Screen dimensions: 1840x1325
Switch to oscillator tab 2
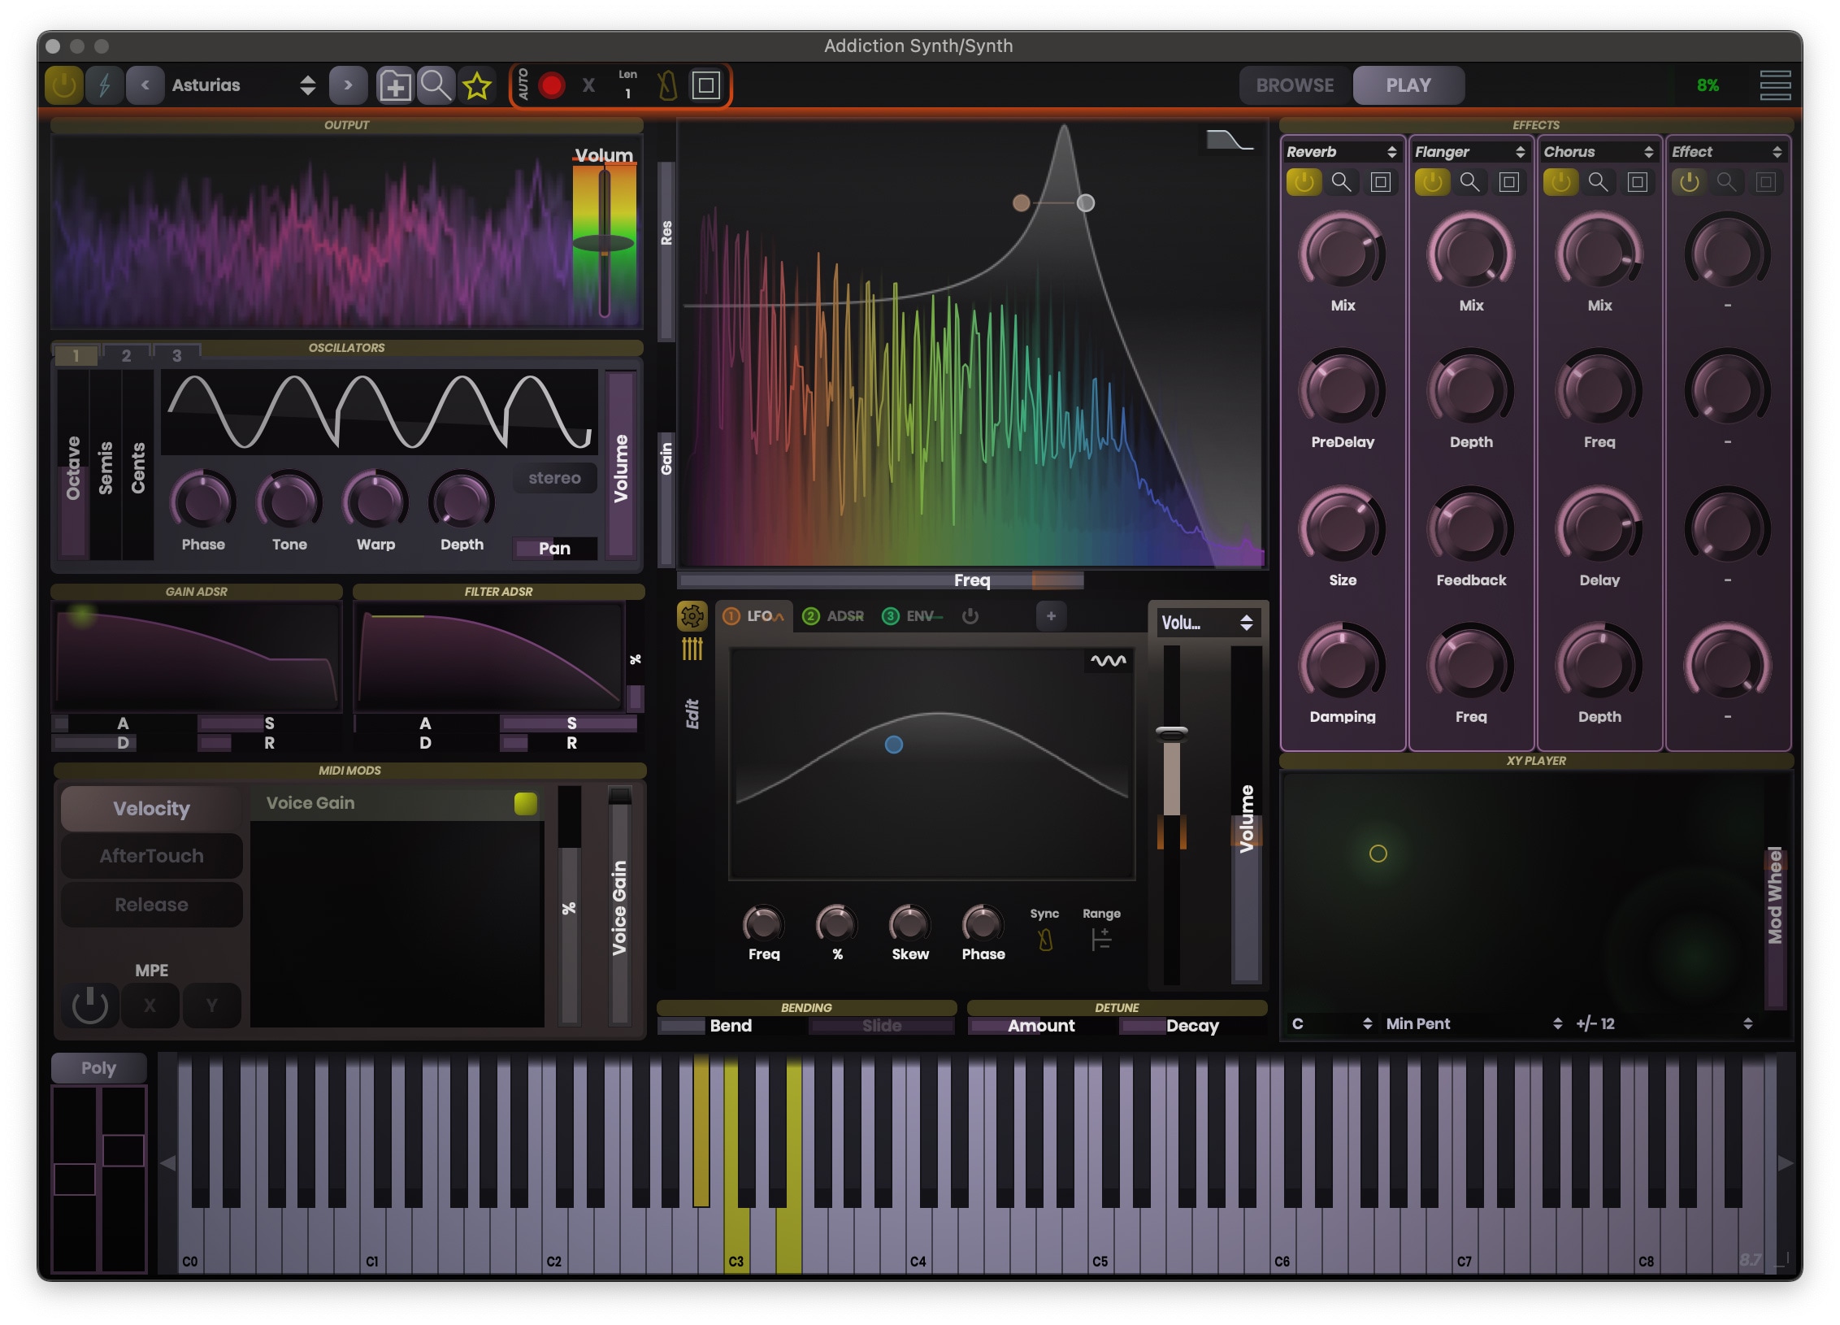coord(126,354)
